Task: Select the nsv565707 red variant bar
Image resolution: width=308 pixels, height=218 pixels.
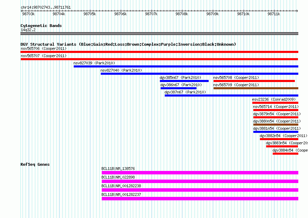Action: [x=159, y=59]
